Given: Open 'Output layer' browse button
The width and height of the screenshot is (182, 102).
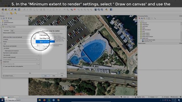Looking at the screenshot, I should pos(38,64).
